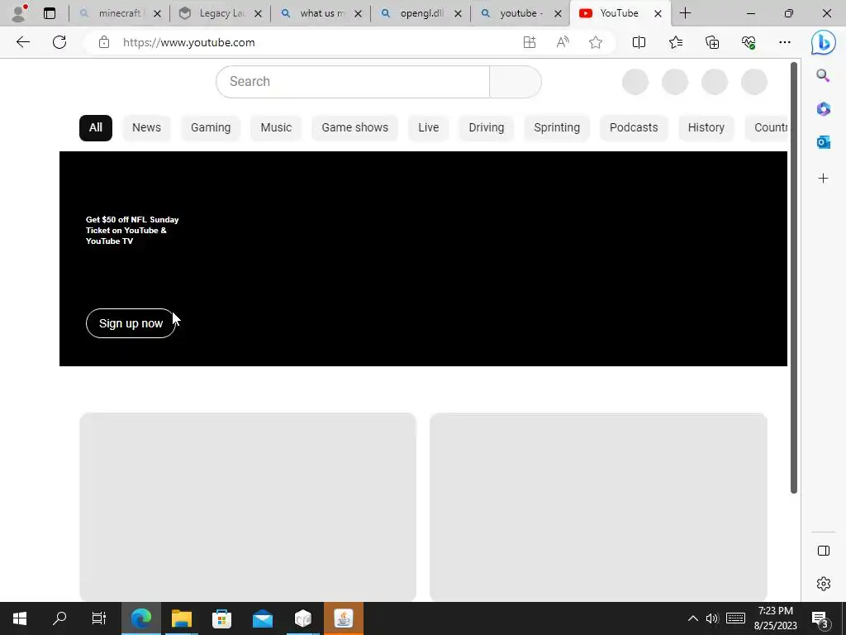The image size is (846, 635).
Task: Open Mail app on taskbar
Action: [263, 618]
